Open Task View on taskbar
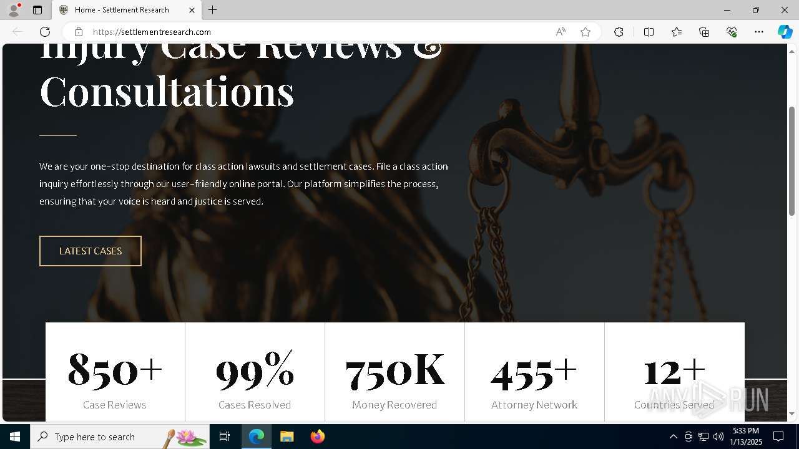799x449 pixels. point(225,437)
